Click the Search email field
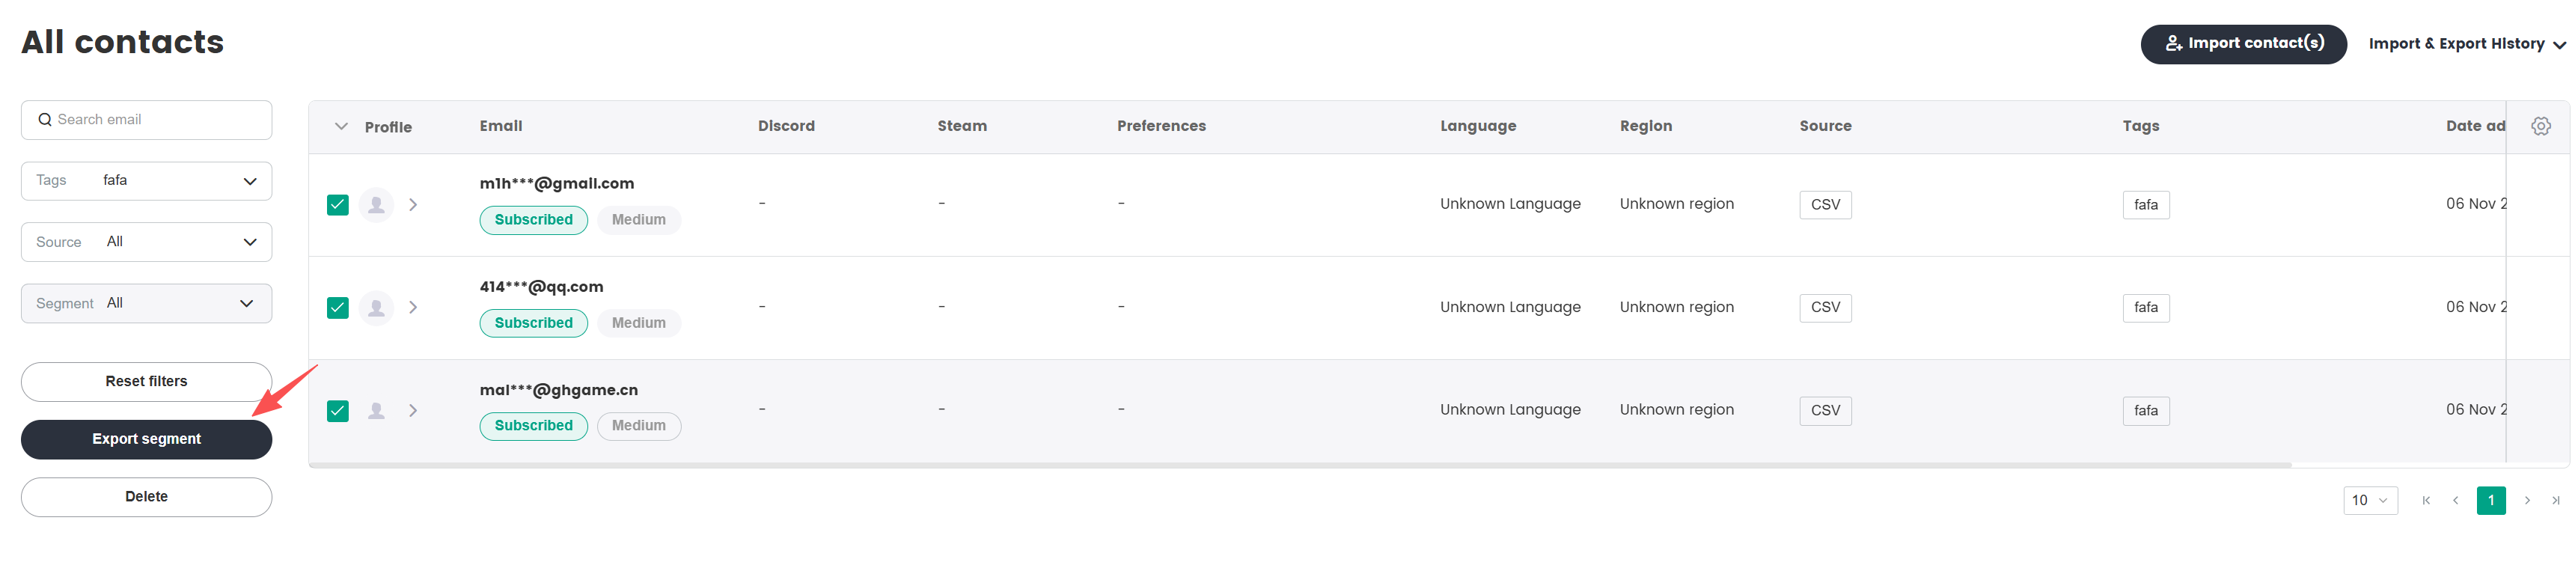 (x=146, y=120)
